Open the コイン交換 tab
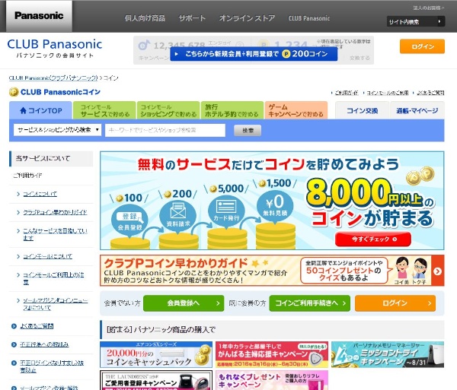Image resolution: width=457 pixels, height=390 pixels. pos(362,110)
